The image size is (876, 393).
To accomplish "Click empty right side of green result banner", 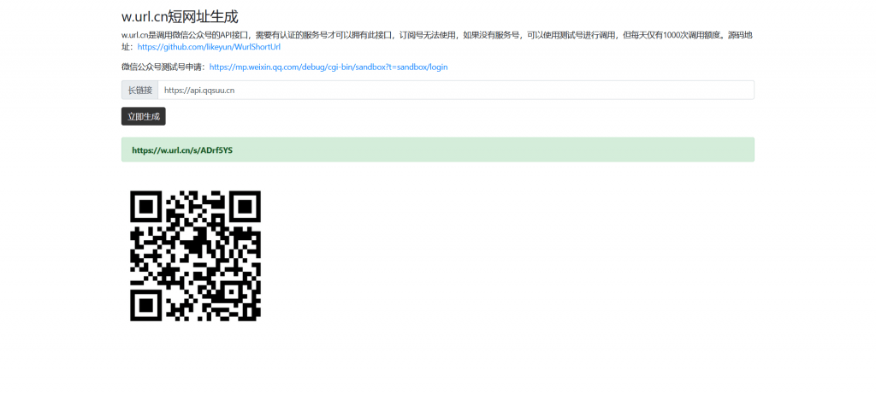I will click(599, 150).
